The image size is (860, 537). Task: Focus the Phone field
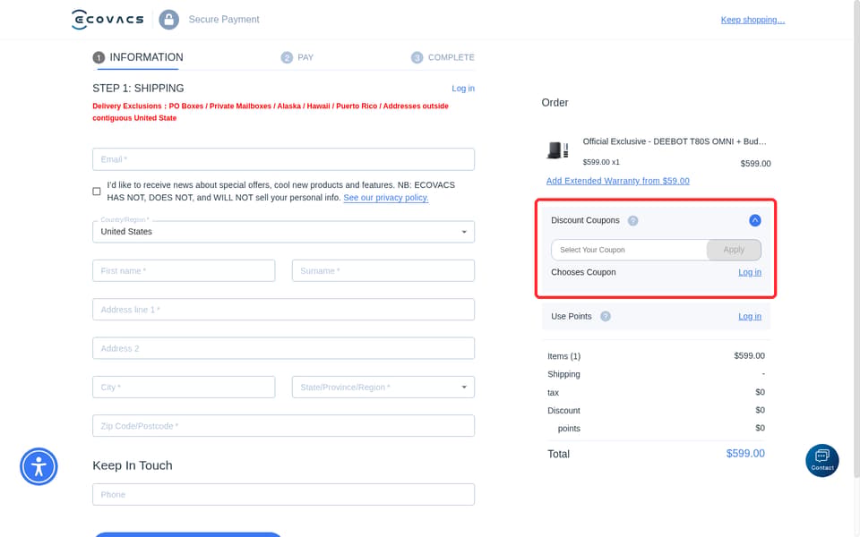click(x=284, y=494)
